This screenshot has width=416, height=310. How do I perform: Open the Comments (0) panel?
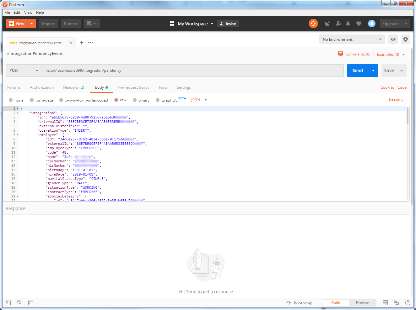354,54
